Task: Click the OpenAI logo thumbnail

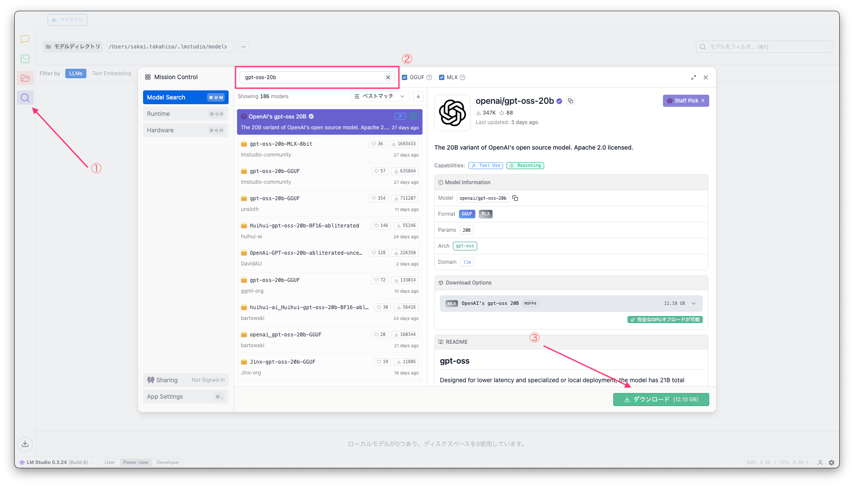Action: 452,113
